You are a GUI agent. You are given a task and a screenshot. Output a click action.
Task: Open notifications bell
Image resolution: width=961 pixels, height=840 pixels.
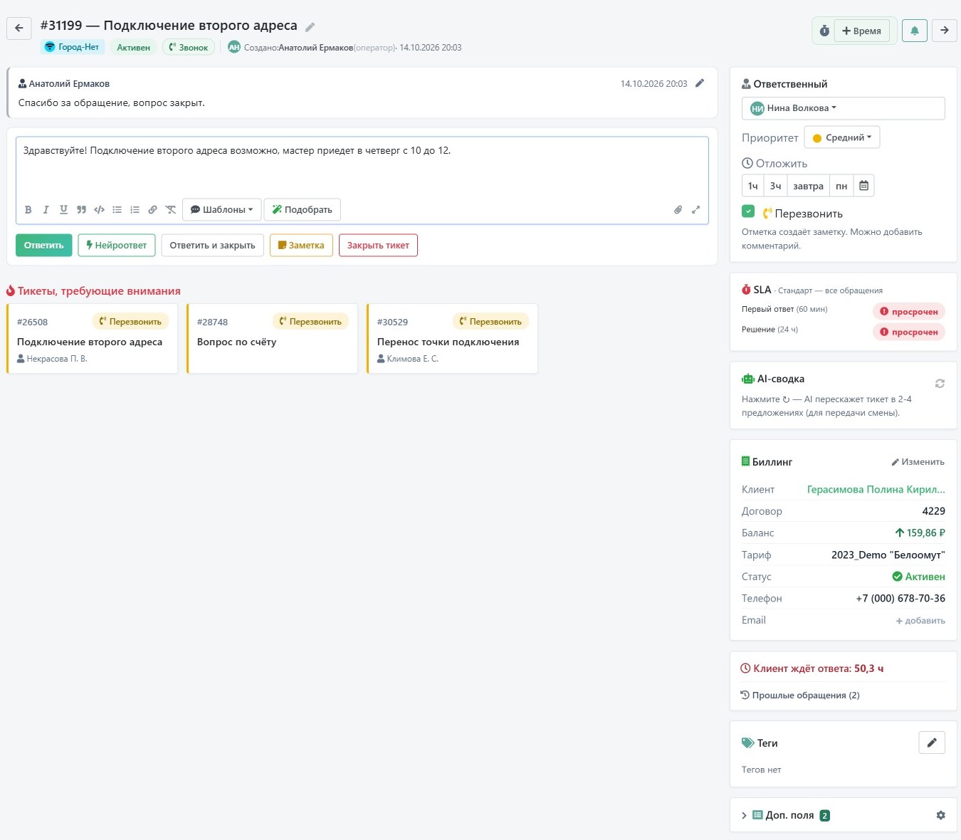click(915, 30)
